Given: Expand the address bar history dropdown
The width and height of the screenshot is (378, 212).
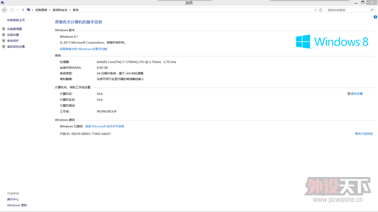Looking at the screenshot, I should pos(315,10).
